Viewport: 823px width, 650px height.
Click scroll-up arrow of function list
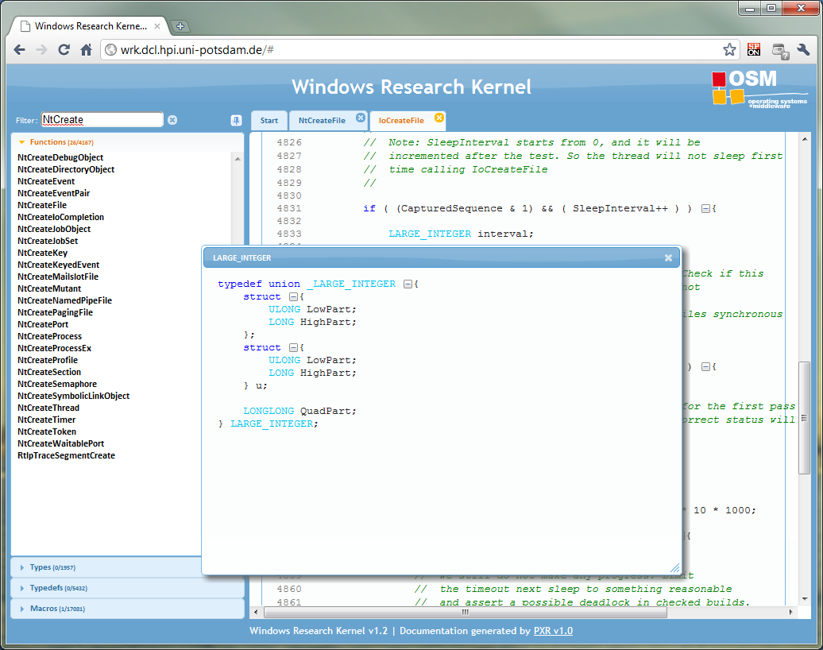[x=238, y=159]
